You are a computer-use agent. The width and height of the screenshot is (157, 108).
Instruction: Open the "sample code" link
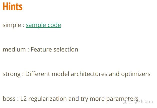(43, 25)
